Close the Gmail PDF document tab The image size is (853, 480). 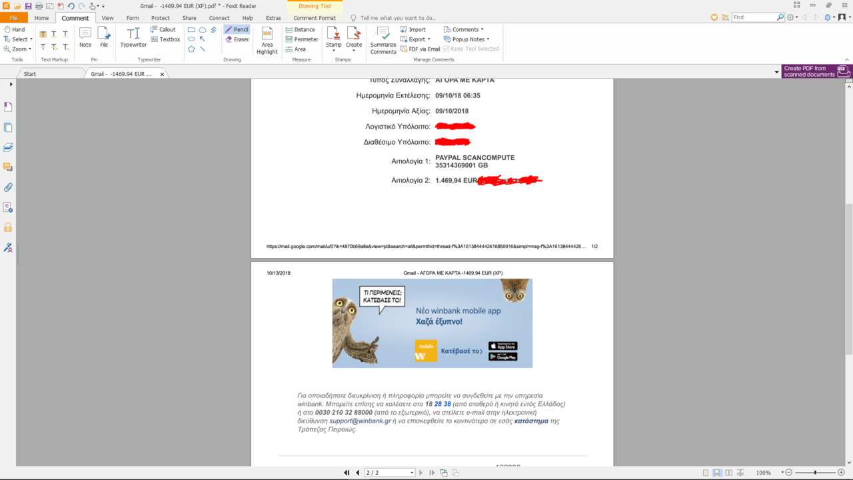click(x=162, y=74)
